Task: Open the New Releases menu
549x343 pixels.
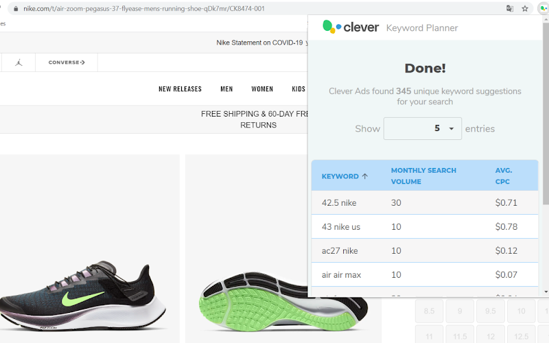Action: click(x=180, y=89)
